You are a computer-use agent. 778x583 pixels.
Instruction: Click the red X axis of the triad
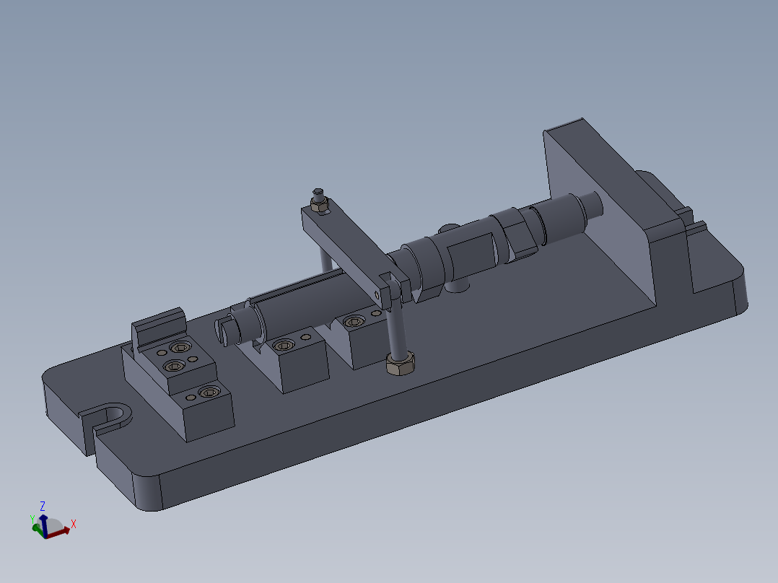tap(59, 532)
